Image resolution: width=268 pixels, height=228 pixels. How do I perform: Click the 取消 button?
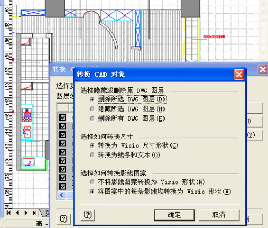point(219,215)
